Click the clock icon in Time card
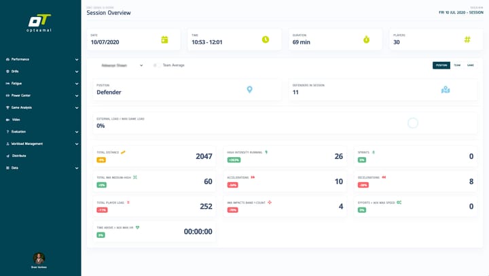Viewport: 489px width, 276px height. pyautogui.click(x=266, y=40)
